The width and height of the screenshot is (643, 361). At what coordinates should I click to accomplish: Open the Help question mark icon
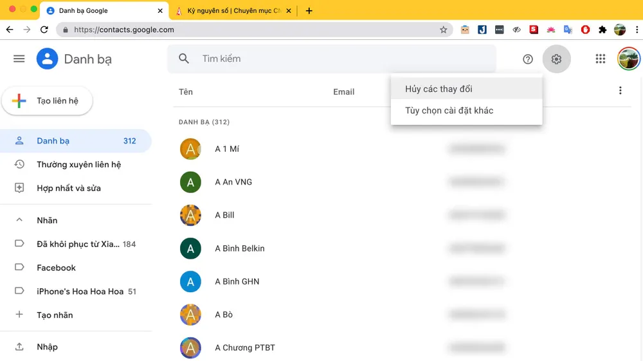pyautogui.click(x=528, y=59)
